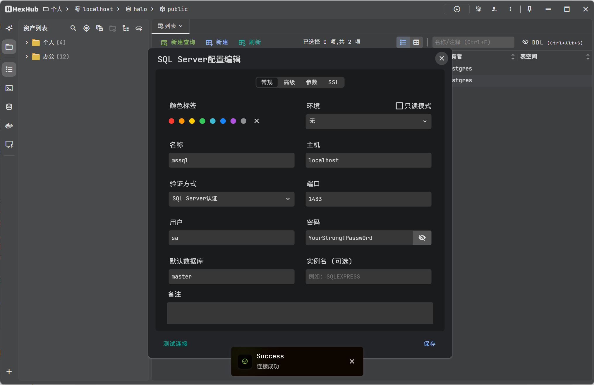The width and height of the screenshot is (594, 385).
Task: Pick the purple color label
Action: (x=233, y=121)
